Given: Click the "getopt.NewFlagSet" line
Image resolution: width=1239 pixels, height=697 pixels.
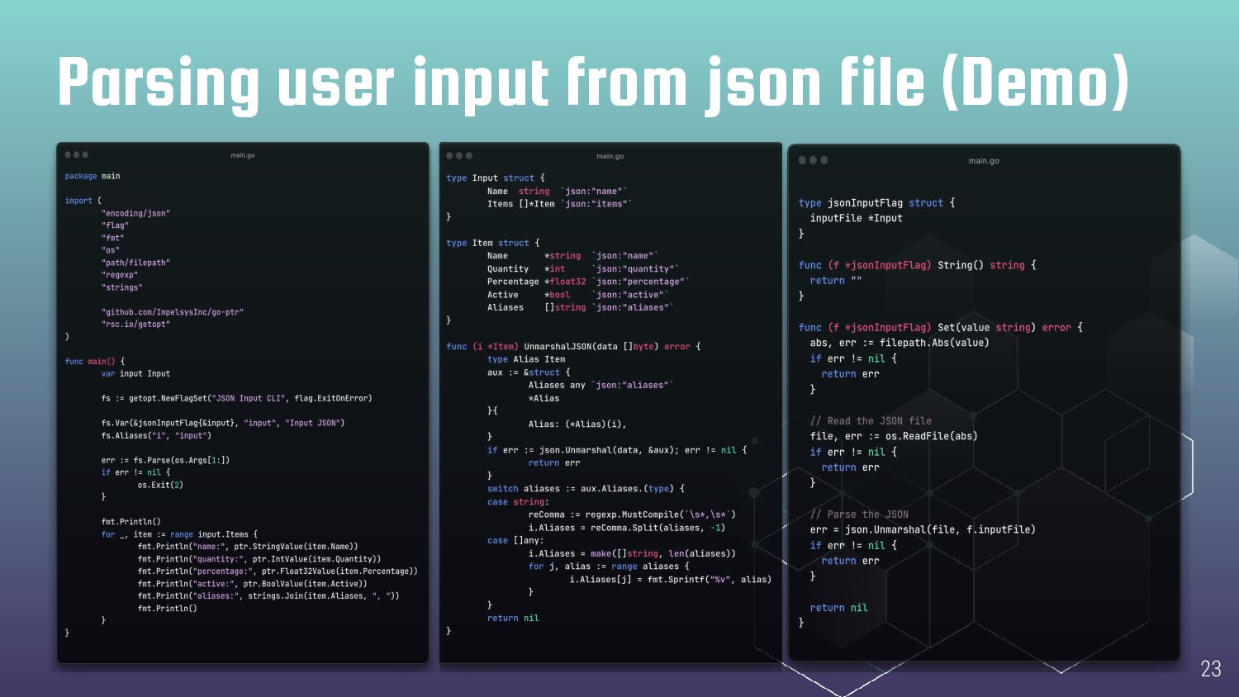Looking at the screenshot, I should (x=236, y=398).
